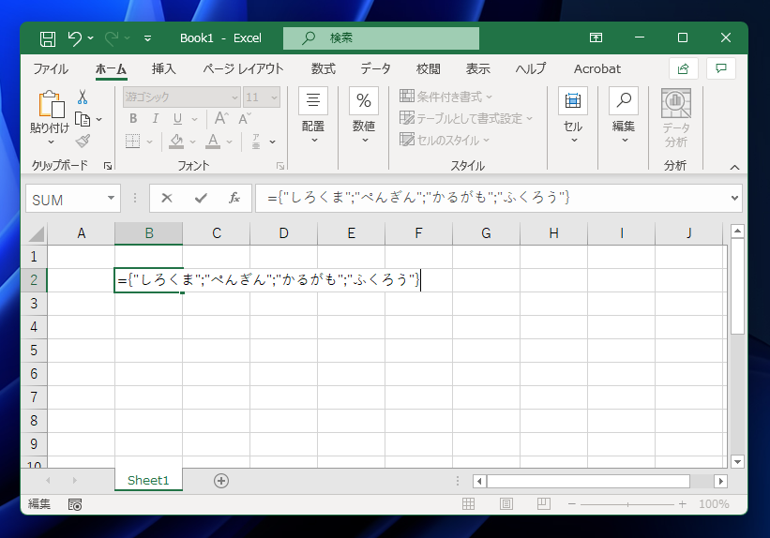Open the Comments pane icon
The width and height of the screenshot is (770, 538).
coord(721,68)
